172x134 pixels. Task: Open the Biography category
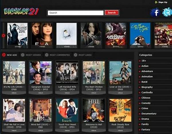(147, 87)
